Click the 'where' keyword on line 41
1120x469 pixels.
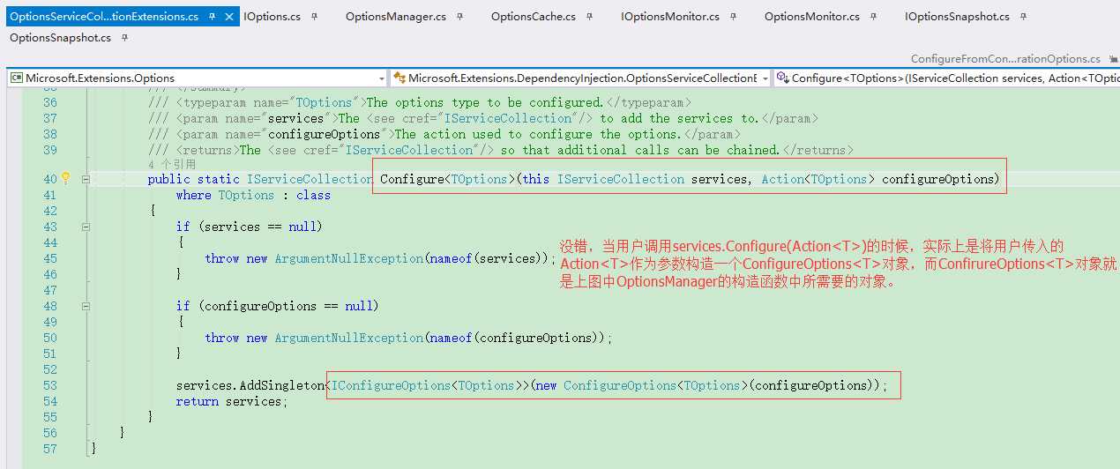(193, 195)
